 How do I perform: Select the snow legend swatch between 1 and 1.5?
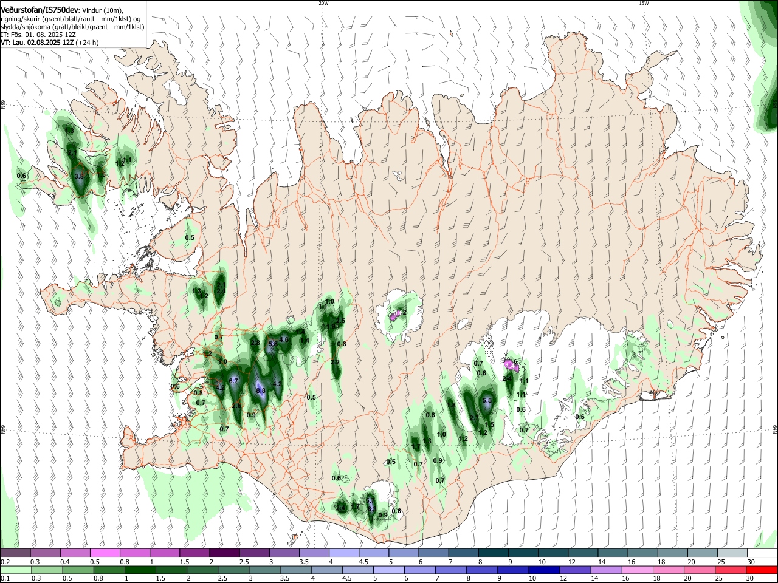tap(164, 553)
